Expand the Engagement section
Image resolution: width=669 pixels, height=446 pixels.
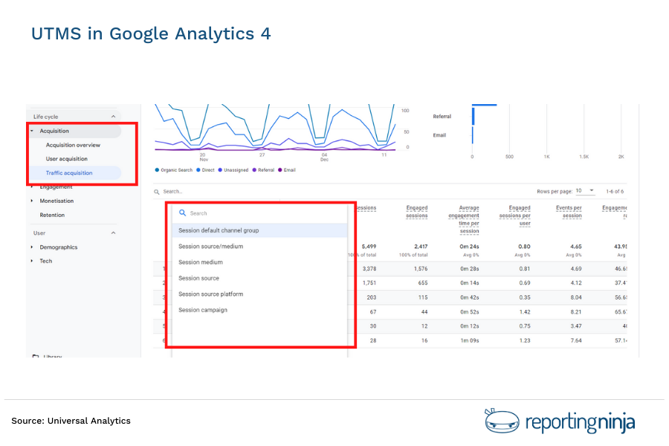pyautogui.click(x=56, y=187)
